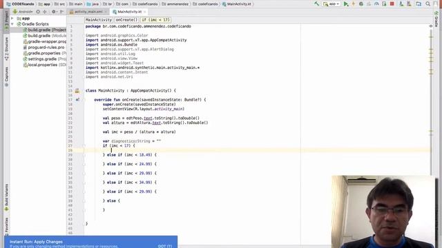
Task: Click Scroll from Source target icon
Action: [38, 12]
